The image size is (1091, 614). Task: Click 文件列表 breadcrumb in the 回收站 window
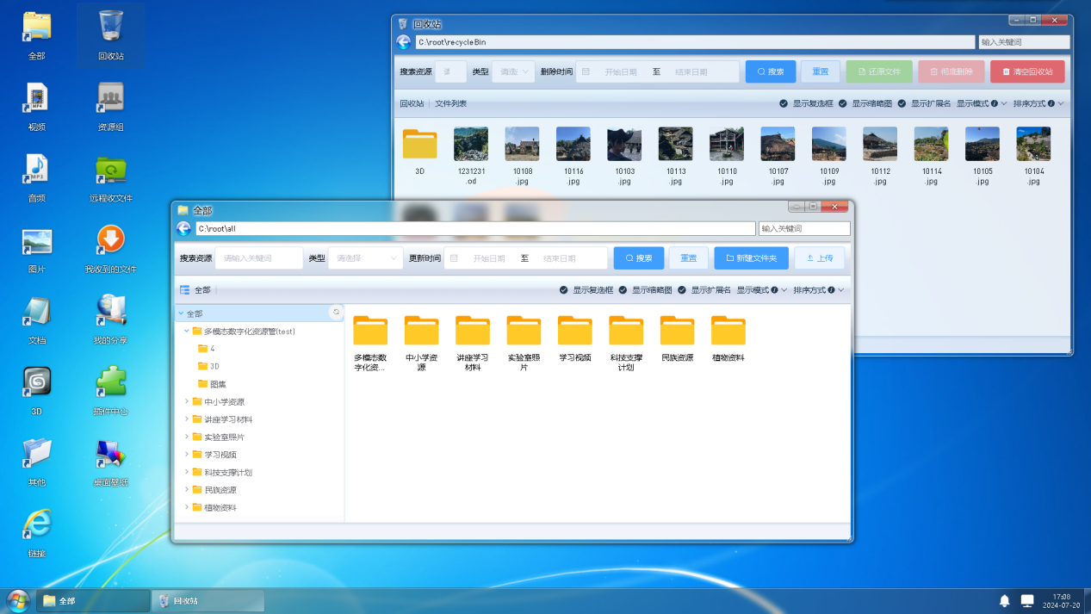coord(450,103)
